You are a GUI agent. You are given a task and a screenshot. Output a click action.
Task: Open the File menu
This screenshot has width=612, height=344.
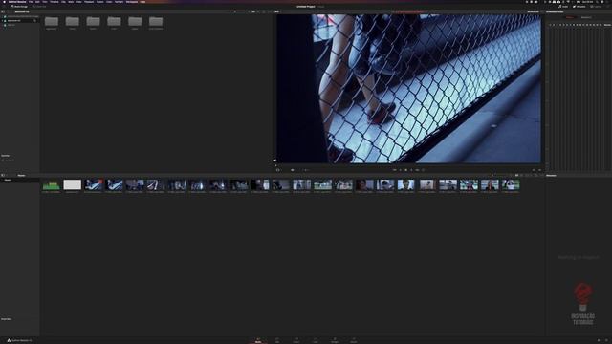pos(31,2)
